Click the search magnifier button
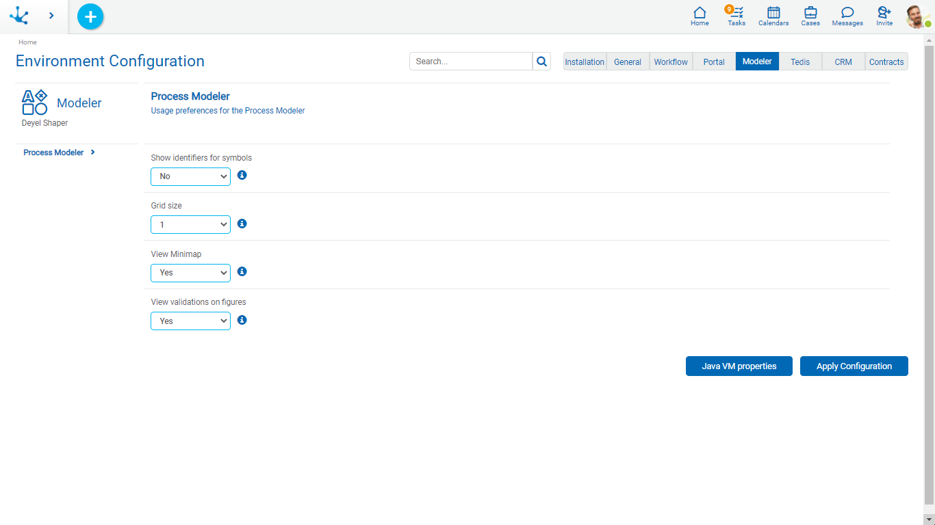Image resolution: width=935 pixels, height=525 pixels. 541,62
